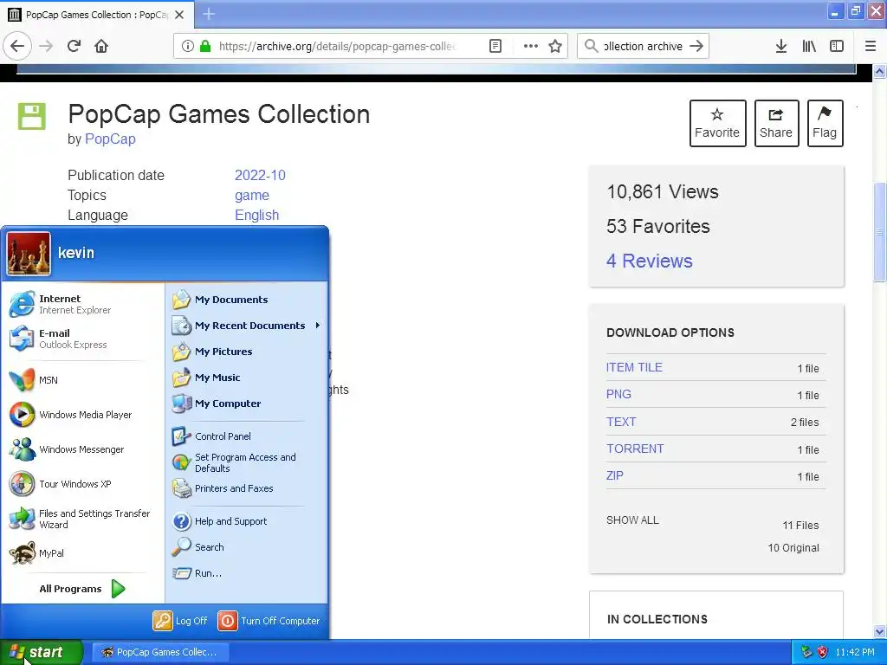The width and height of the screenshot is (887, 665).
Task: Select the PopCap Games Collection browser tab
Action: click(x=97, y=15)
